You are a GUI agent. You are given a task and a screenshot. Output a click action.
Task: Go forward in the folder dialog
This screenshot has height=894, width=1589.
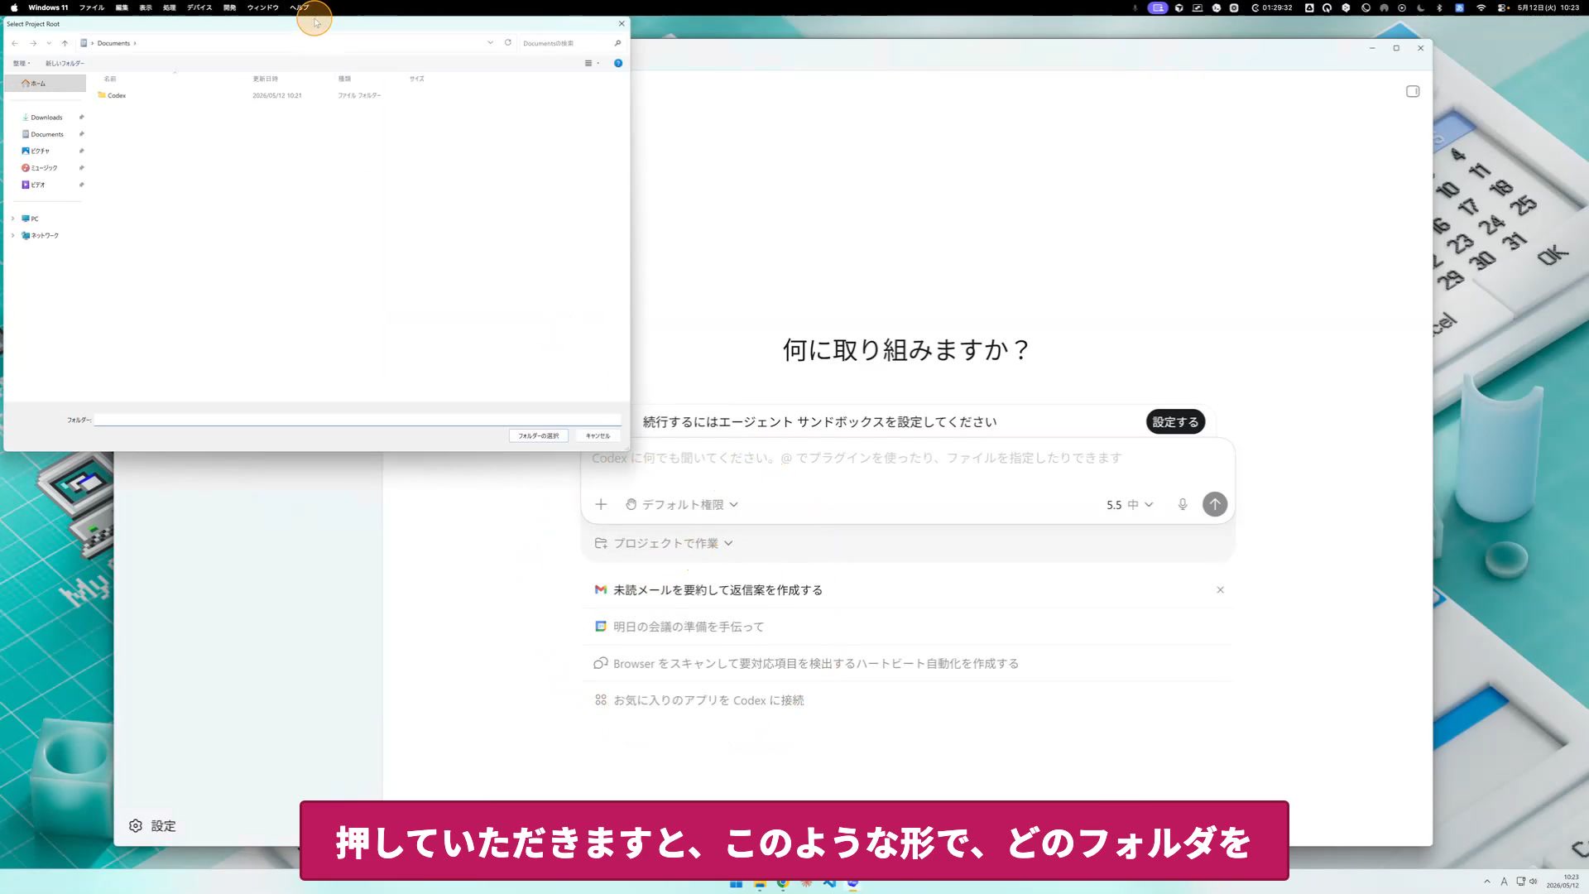tap(33, 43)
